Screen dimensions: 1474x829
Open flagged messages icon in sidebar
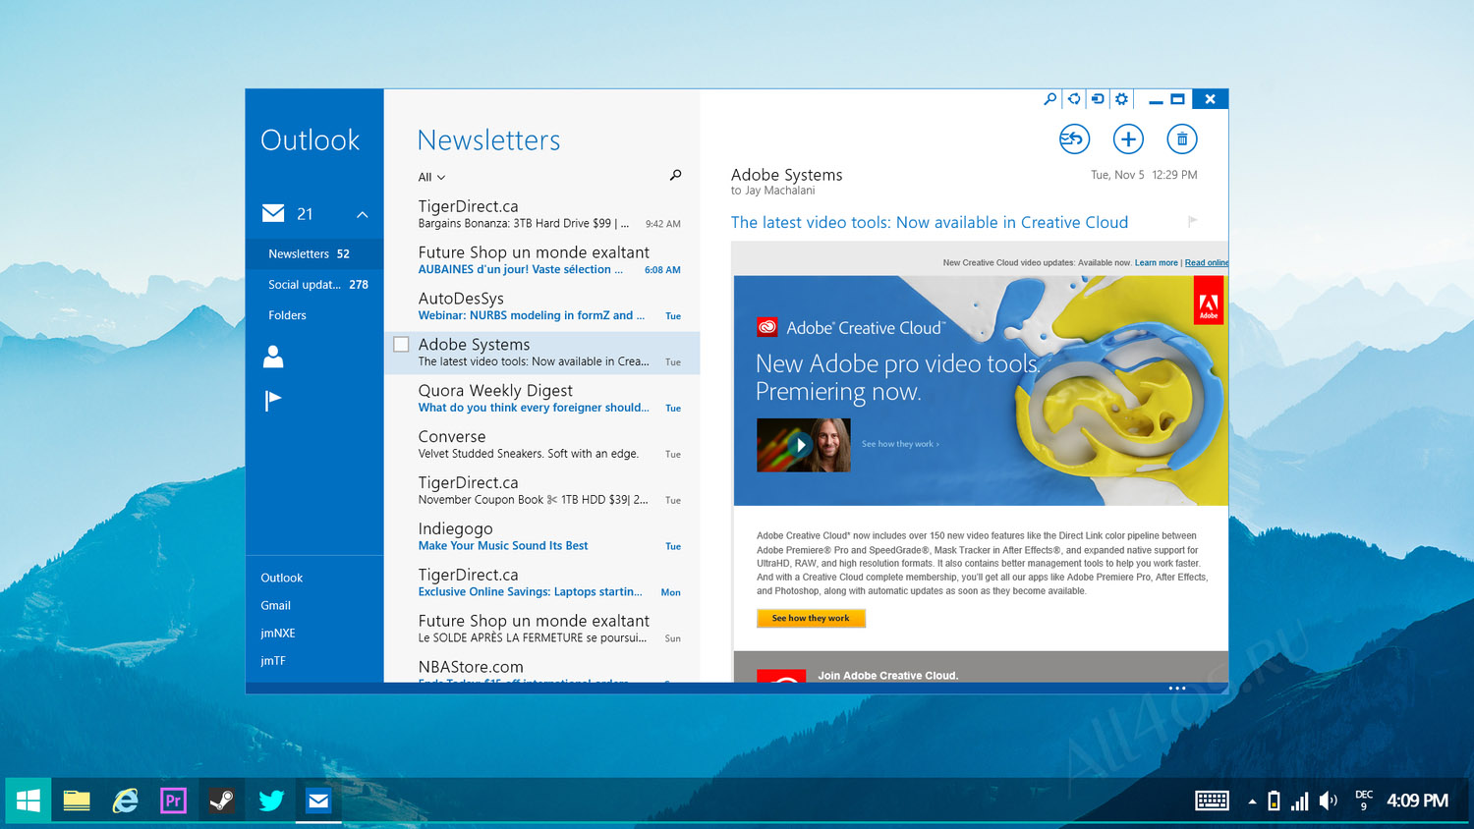coord(273,400)
